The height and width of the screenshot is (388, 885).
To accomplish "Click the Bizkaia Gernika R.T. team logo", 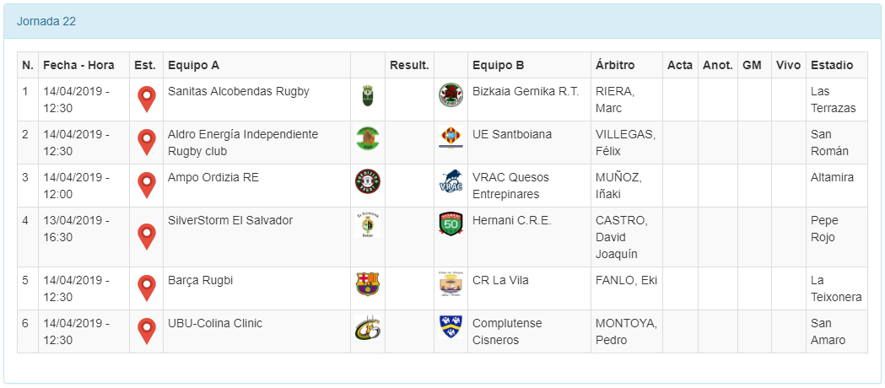I will (451, 95).
